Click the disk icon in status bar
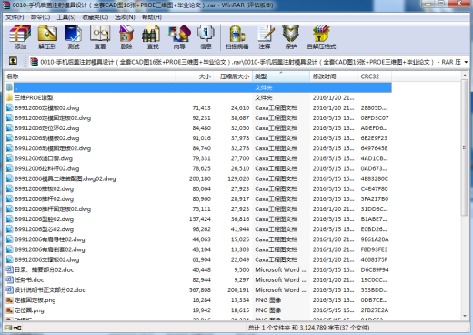The image size is (473, 335). tap(8, 328)
